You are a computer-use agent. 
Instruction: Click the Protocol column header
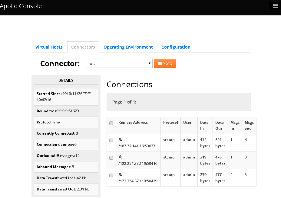tap(170, 123)
